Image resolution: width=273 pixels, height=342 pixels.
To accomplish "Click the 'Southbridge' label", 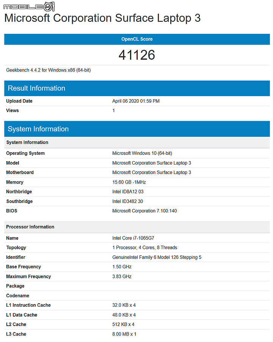I will click(x=19, y=201).
